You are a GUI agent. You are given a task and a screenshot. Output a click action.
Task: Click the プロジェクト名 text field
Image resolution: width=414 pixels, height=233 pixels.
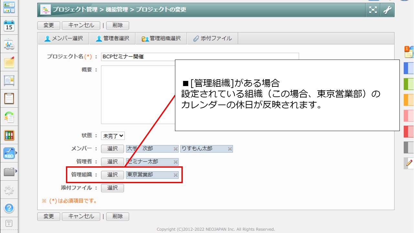click(200, 57)
